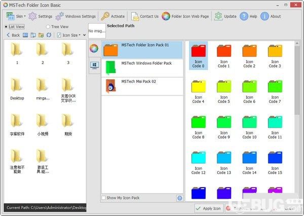Open the Icon Size dropdown
Image resolution: width=304 pixels, height=216 pixels.
(x=69, y=35)
